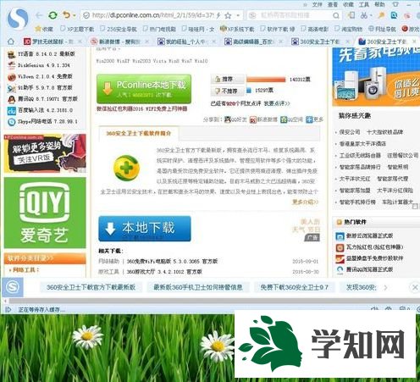This screenshot has width=420, height=382.
Task: Click the 傲游云浏览器正式版 icon
Action: pyautogui.click(x=340, y=236)
